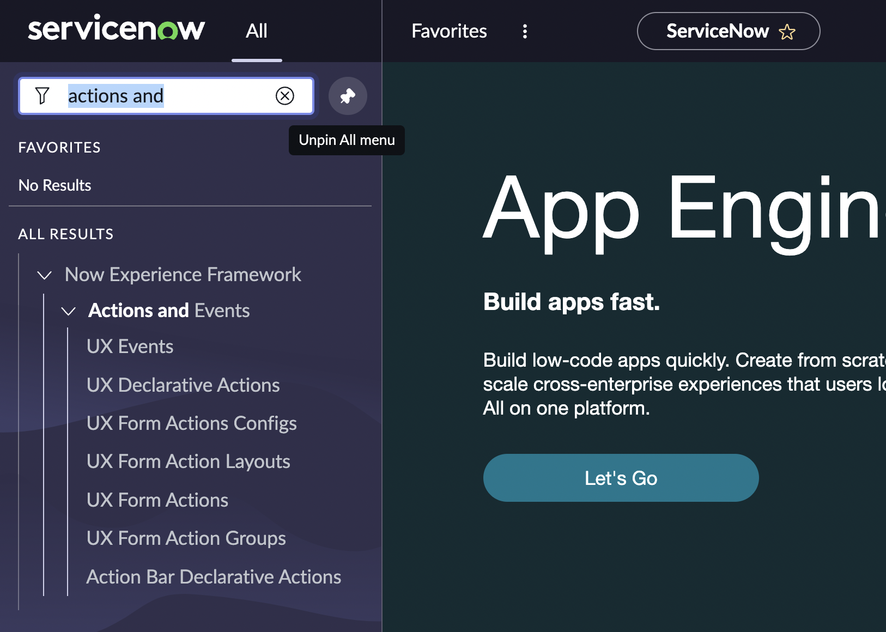Collapse the Now Experience Framework group
886x632 pixels.
point(45,275)
